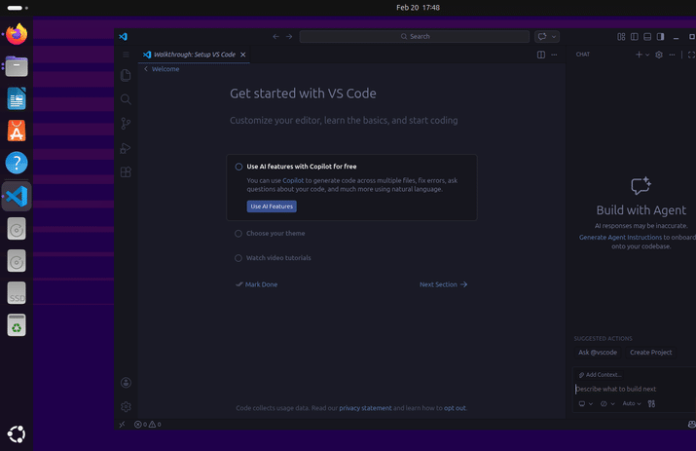This screenshot has height=451, width=696.
Task: Toggle the bottom panel visibility
Action: [647, 36]
